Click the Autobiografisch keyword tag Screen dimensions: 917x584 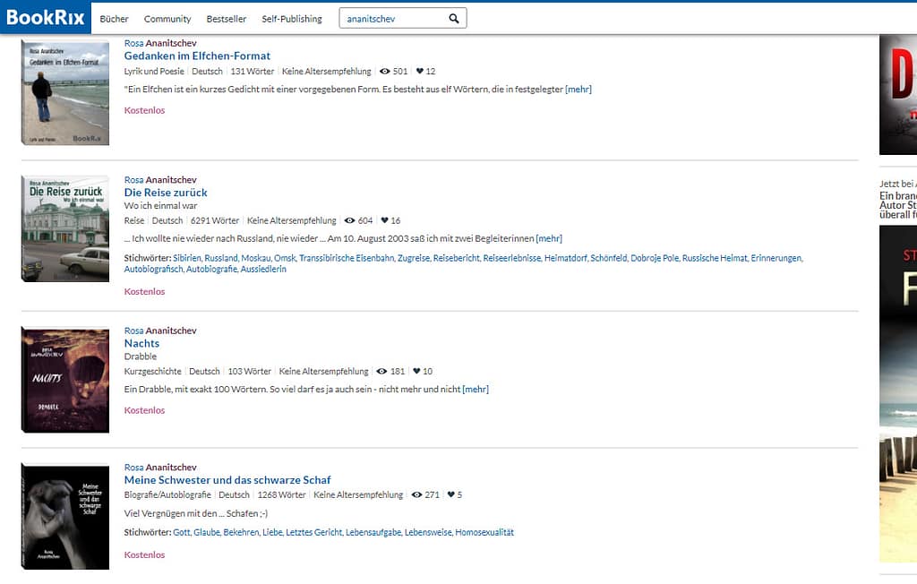[154, 270]
